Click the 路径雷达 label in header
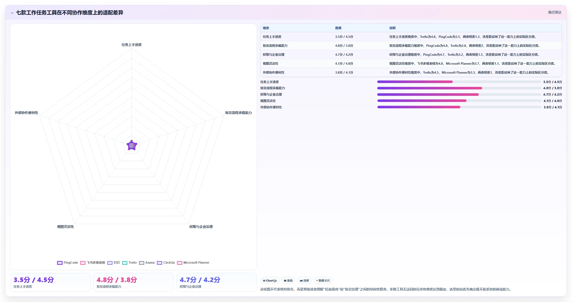The image size is (572, 302). (555, 12)
